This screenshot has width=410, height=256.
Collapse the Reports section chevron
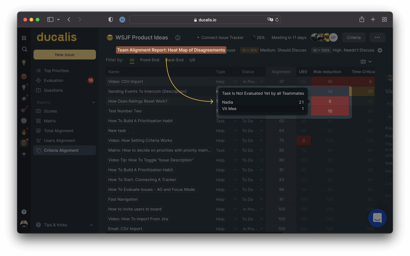click(x=94, y=102)
